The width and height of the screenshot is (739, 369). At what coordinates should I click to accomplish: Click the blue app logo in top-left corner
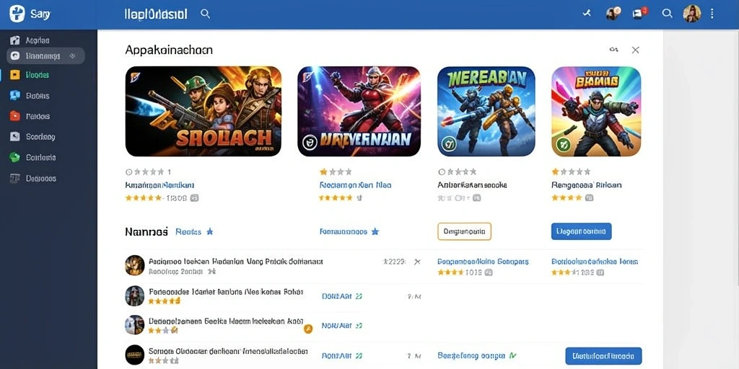17,14
